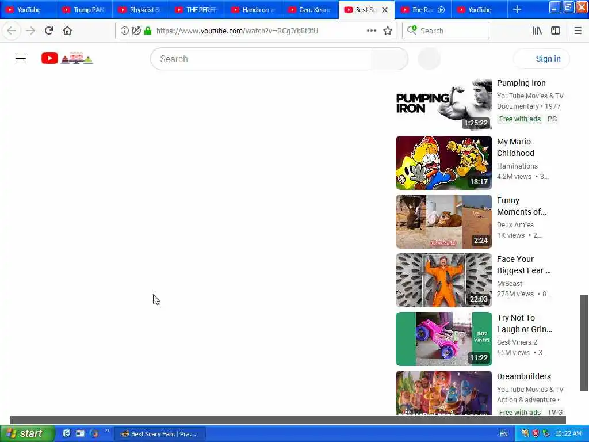Click the Pumping Iron title link
Image resolution: width=589 pixels, height=442 pixels.
click(521, 83)
